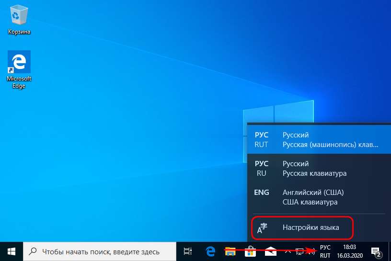
Task: Open the Mail app on the taskbar
Action: click(270, 251)
